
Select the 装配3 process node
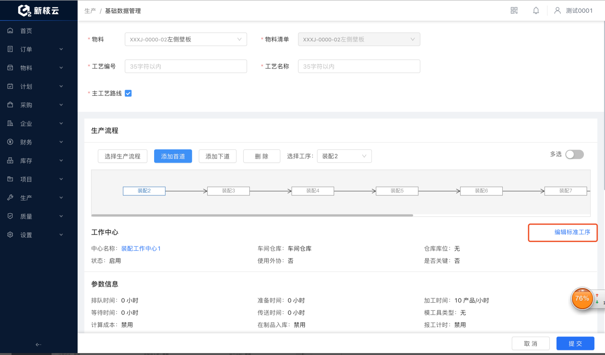coord(228,191)
